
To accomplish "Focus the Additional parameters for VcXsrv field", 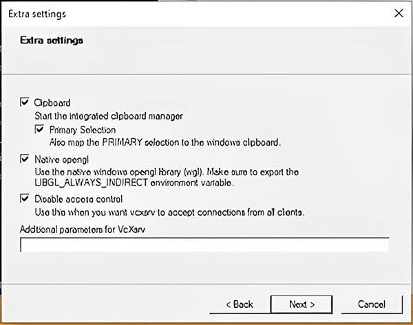I will [204, 245].
